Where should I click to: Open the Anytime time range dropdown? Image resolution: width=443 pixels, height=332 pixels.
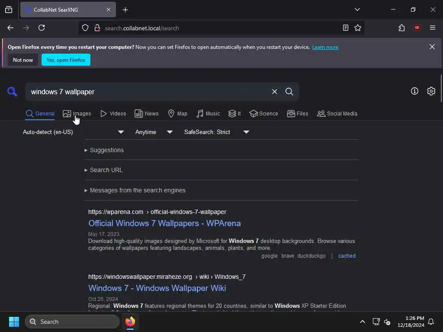tap(154, 132)
